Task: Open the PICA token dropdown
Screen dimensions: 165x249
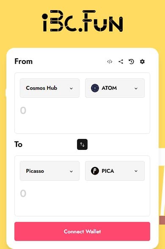Action: click(x=115, y=171)
